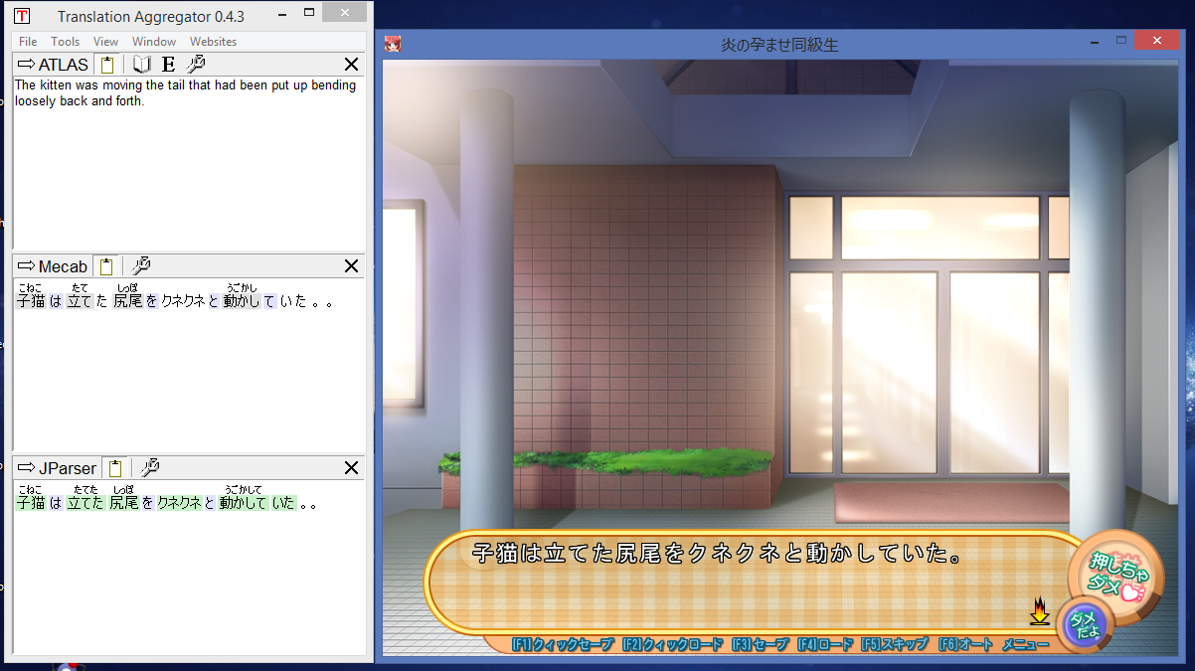Open the File menu
This screenshot has width=1195, height=671.
click(28, 42)
